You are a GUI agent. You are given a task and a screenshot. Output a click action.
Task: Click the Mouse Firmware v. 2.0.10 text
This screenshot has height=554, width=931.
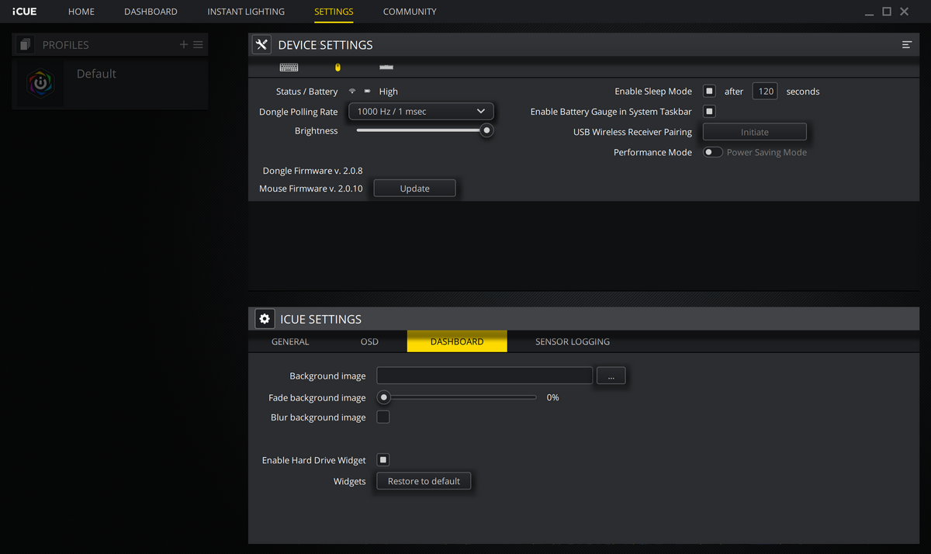coord(311,189)
